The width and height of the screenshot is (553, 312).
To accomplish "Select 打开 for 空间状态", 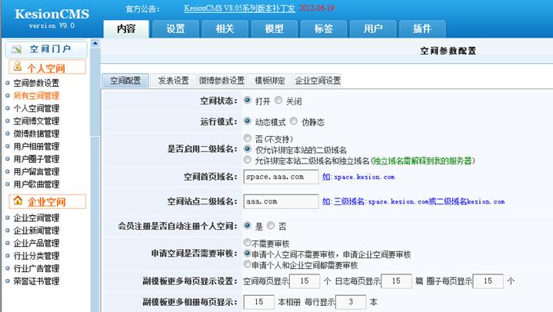I will [248, 101].
